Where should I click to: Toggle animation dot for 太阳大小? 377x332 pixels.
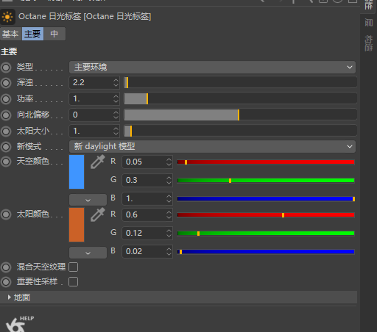tap(6, 131)
